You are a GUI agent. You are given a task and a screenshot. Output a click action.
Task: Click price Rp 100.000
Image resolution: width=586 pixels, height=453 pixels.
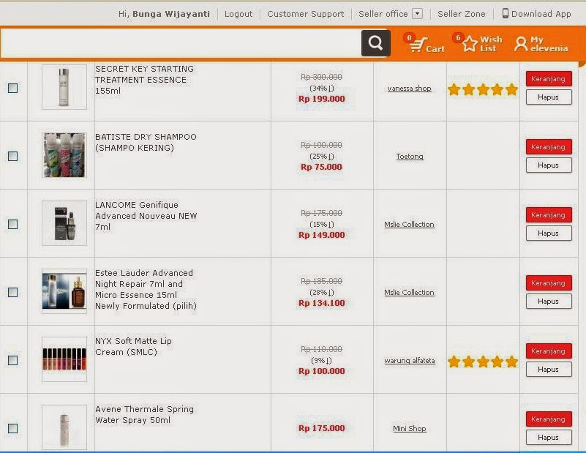pyautogui.click(x=322, y=371)
